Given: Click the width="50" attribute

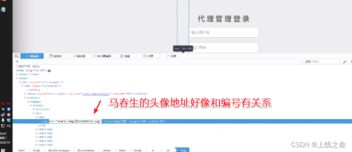Looking at the screenshot, I should [157, 122].
